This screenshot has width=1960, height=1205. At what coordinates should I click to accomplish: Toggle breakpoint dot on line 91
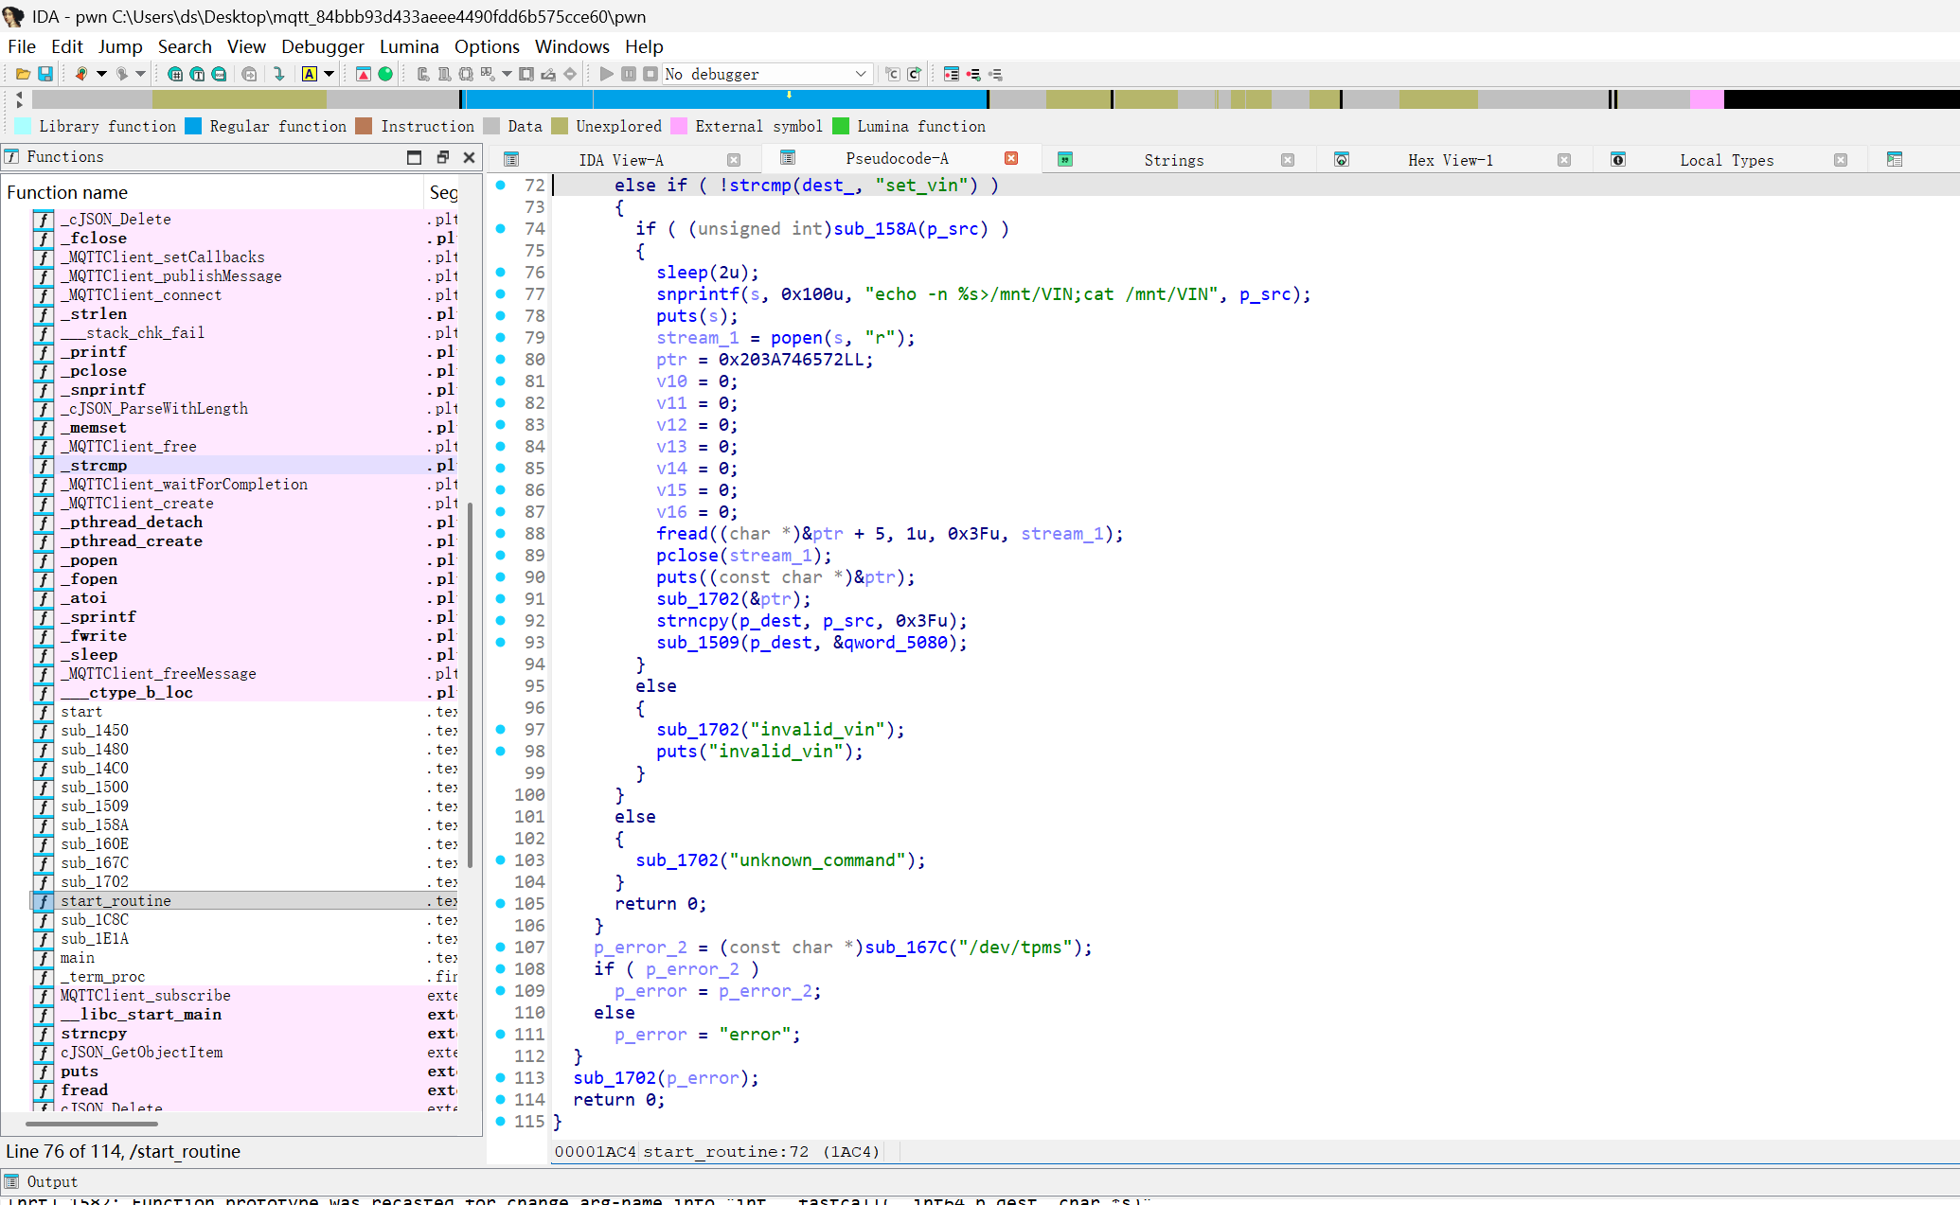tap(501, 599)
